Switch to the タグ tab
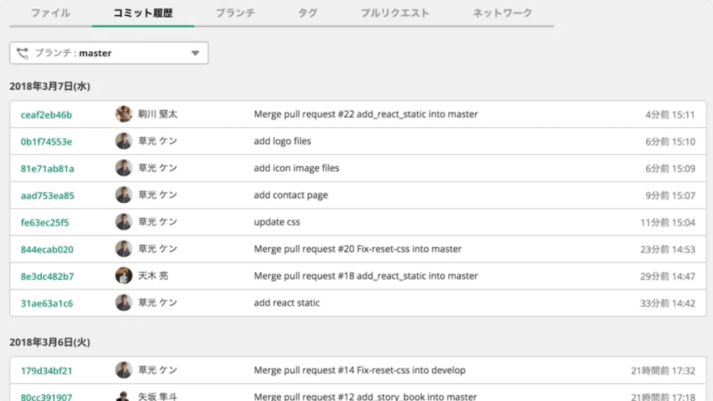The width and height of the screenshot is (713, 401). [307, 13]
